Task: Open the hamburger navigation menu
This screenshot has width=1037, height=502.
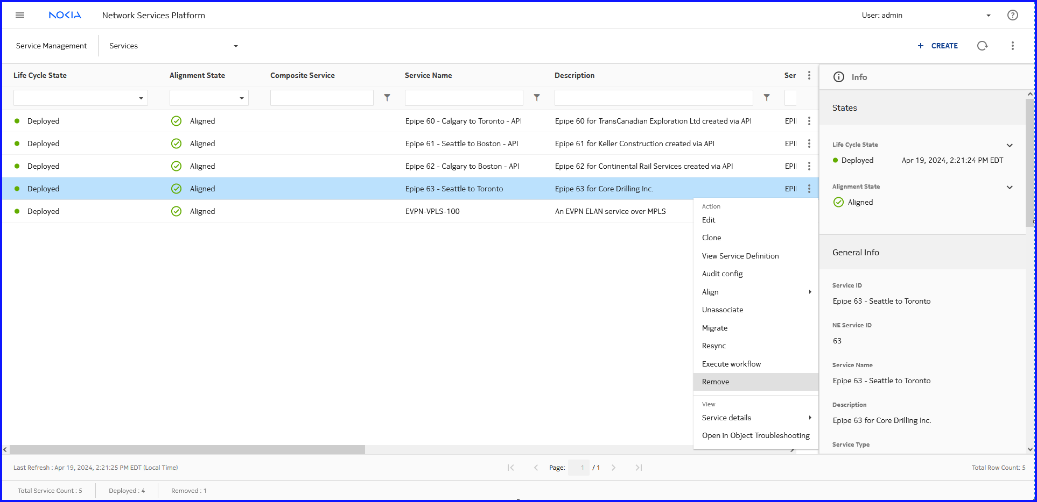Action: point(20,15)
